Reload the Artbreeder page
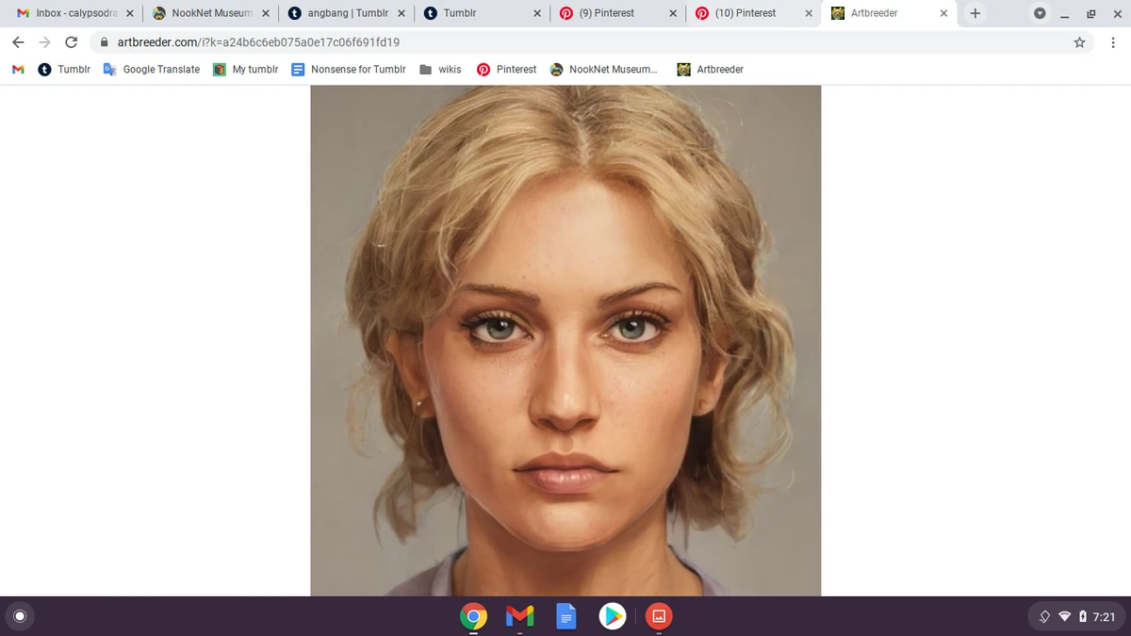This screenshot has height=636, width=1131. click(x=71, y=41)
